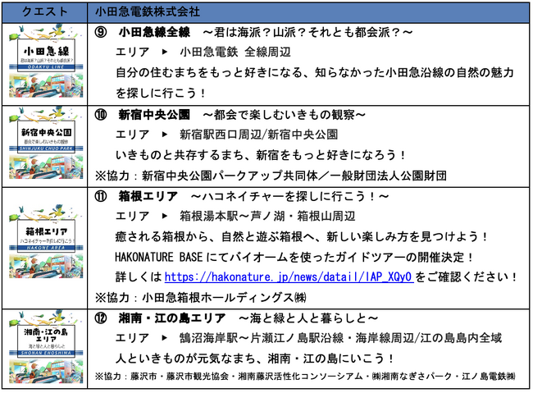The height and width of the screenshot is (393, 533).
Task: Click the title '⑩ 新宿中央公園'
Action: (x=143, y=115)
